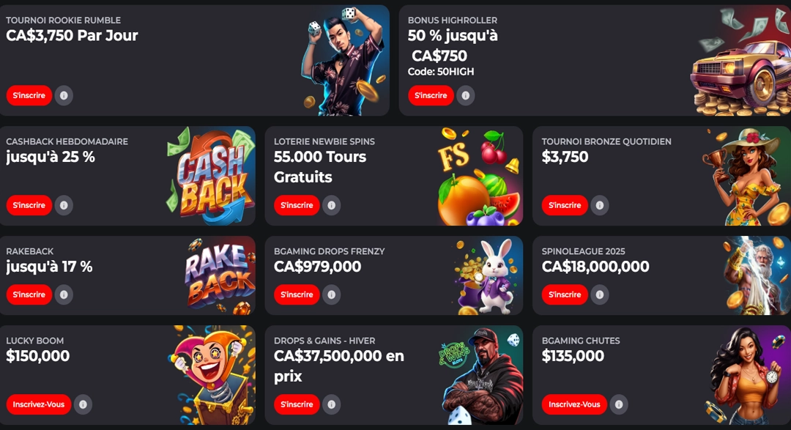791x430 pixels.
Task: Open info icon for Tournoi Bronze Quotidien
Action: [600, 205]
